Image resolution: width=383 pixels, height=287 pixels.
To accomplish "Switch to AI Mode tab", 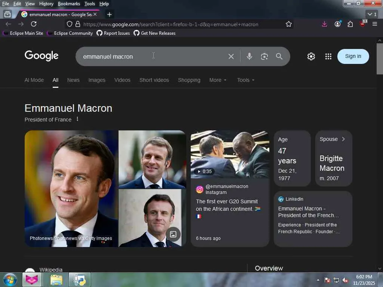I will [34, 80].
